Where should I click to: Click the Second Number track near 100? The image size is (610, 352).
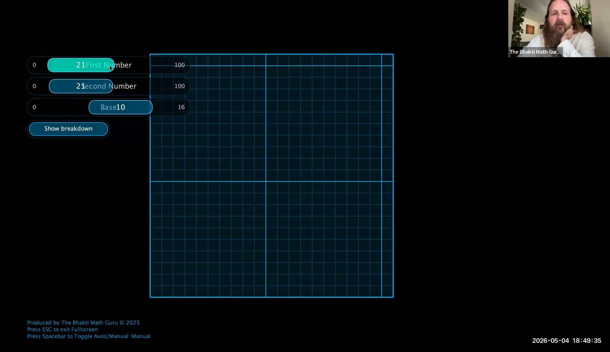[180, 86]
